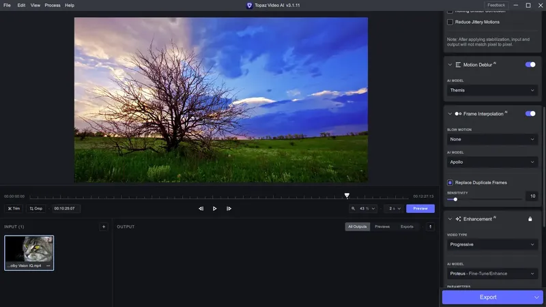Click the Crop button
This screenshot has height=307, width=546.
pos(36,209)
